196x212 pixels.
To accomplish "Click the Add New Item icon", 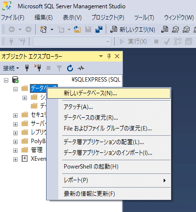I will pyautogui.click(x=61, y=29).
